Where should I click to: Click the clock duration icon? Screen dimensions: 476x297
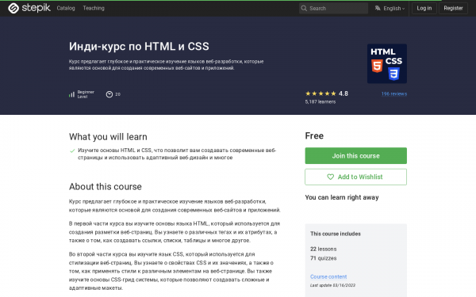[x=109, y=94]
